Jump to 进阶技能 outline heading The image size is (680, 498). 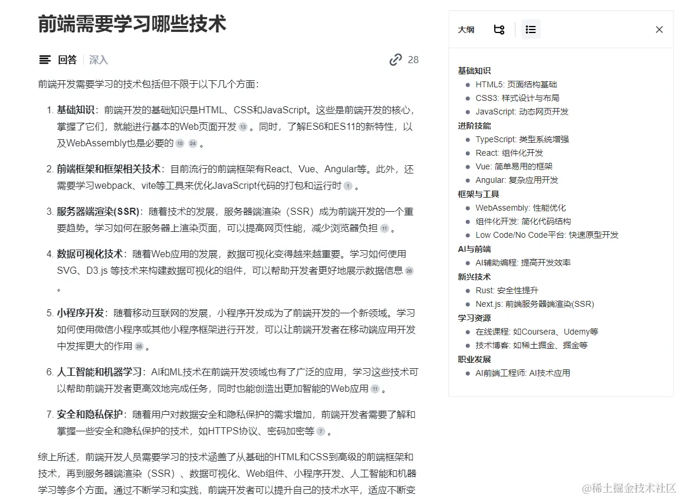click(x=474, y=126)
